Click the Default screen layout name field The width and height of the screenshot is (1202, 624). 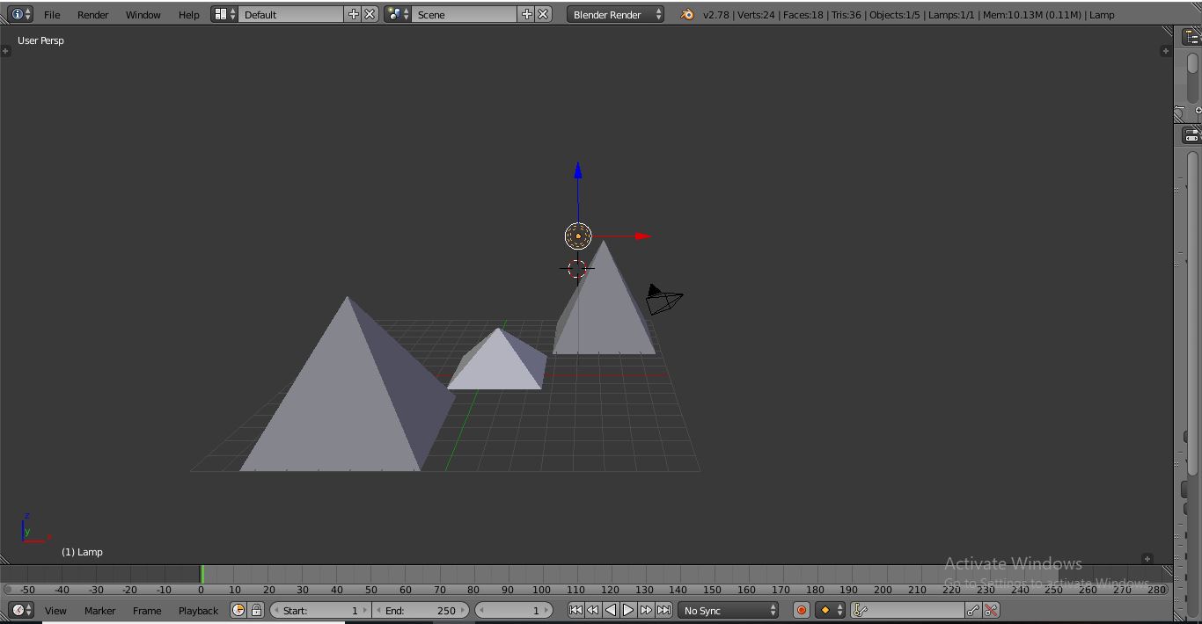(x=290, y=14)
